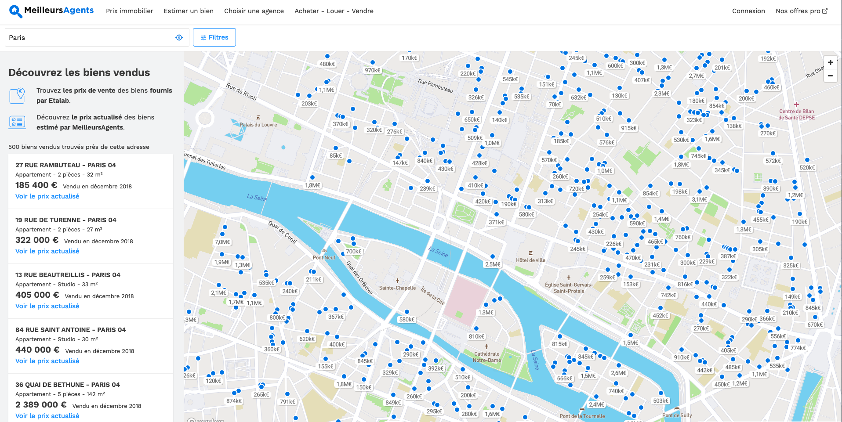This screenshot has width=842, height=422.
Task: Click the 874k€ map price marker
Action: (x=234, y=401)
